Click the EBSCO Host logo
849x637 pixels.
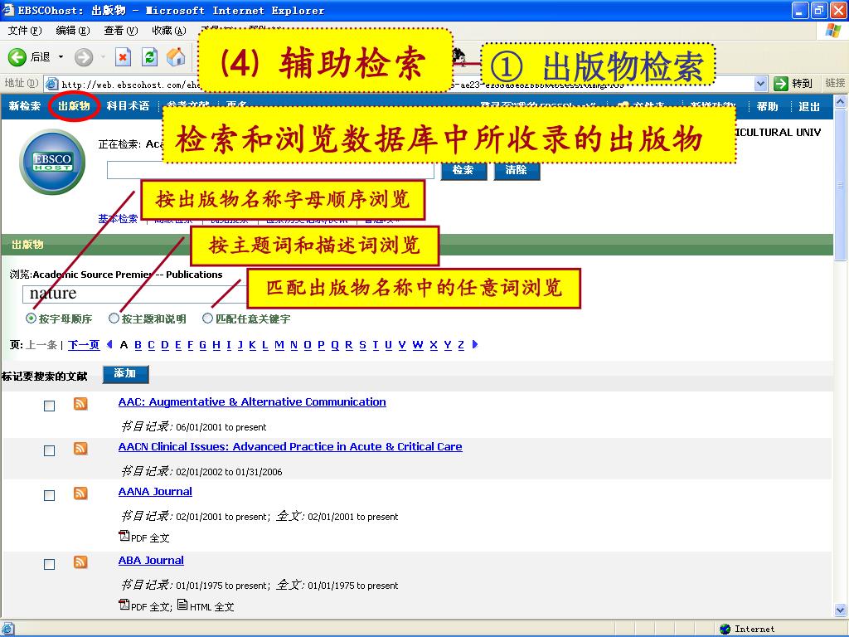(52, 162)
